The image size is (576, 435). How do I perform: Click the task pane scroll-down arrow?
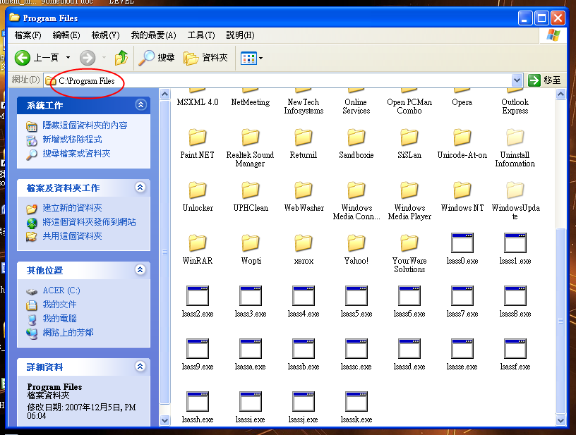coord(165,420)
